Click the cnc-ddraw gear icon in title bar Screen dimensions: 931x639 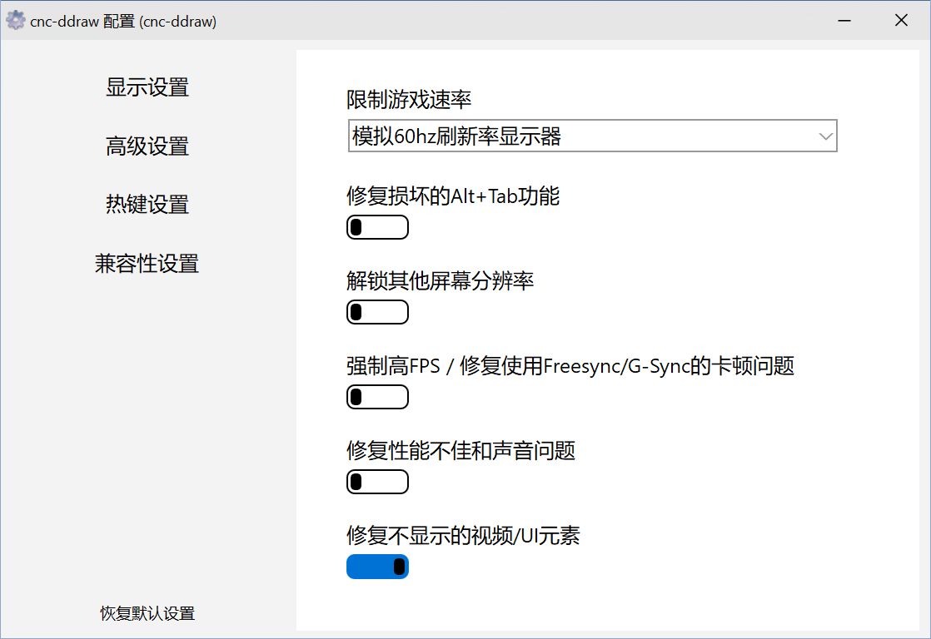15,21
